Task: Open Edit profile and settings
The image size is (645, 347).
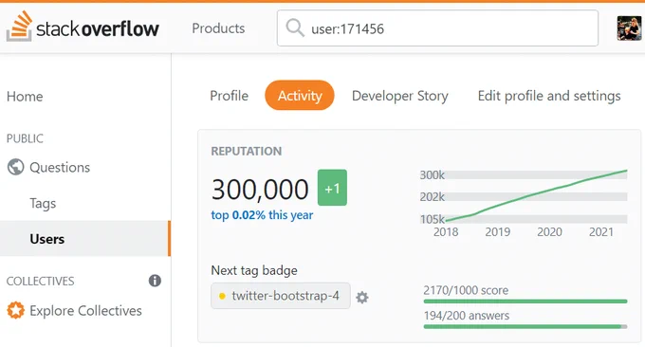Action: click(x=549, y=96)
